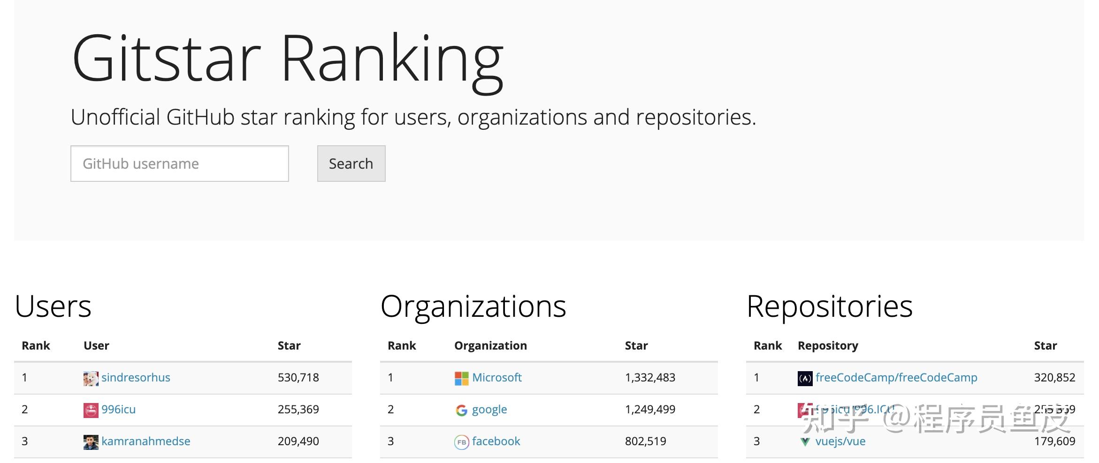Click the freeCodeCamp repository icon
1099x463 pixels.
click(805, 378)
